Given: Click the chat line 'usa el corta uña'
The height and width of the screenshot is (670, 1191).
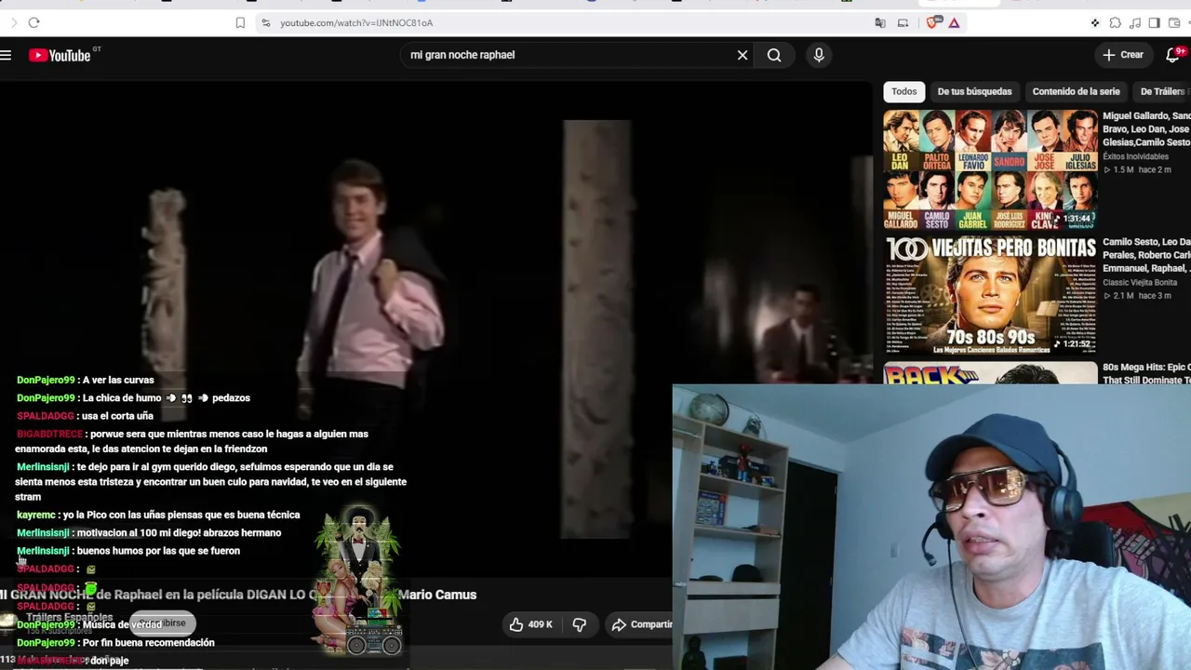Looking at the screenshot, I should pyautogui.click(x=116, y=416).
